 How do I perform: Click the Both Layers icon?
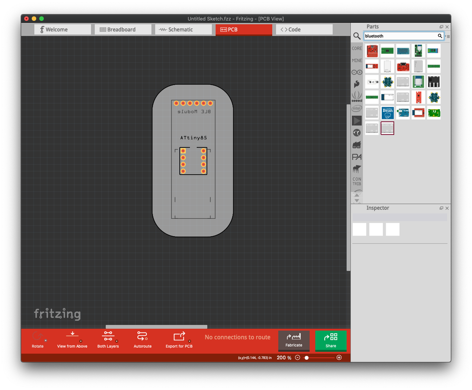point(108,336)
